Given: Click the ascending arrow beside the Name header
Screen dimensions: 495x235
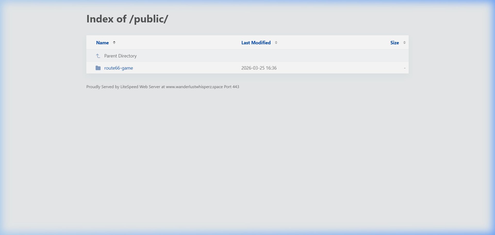Looking at the screenshot, I should pos(114,41).
